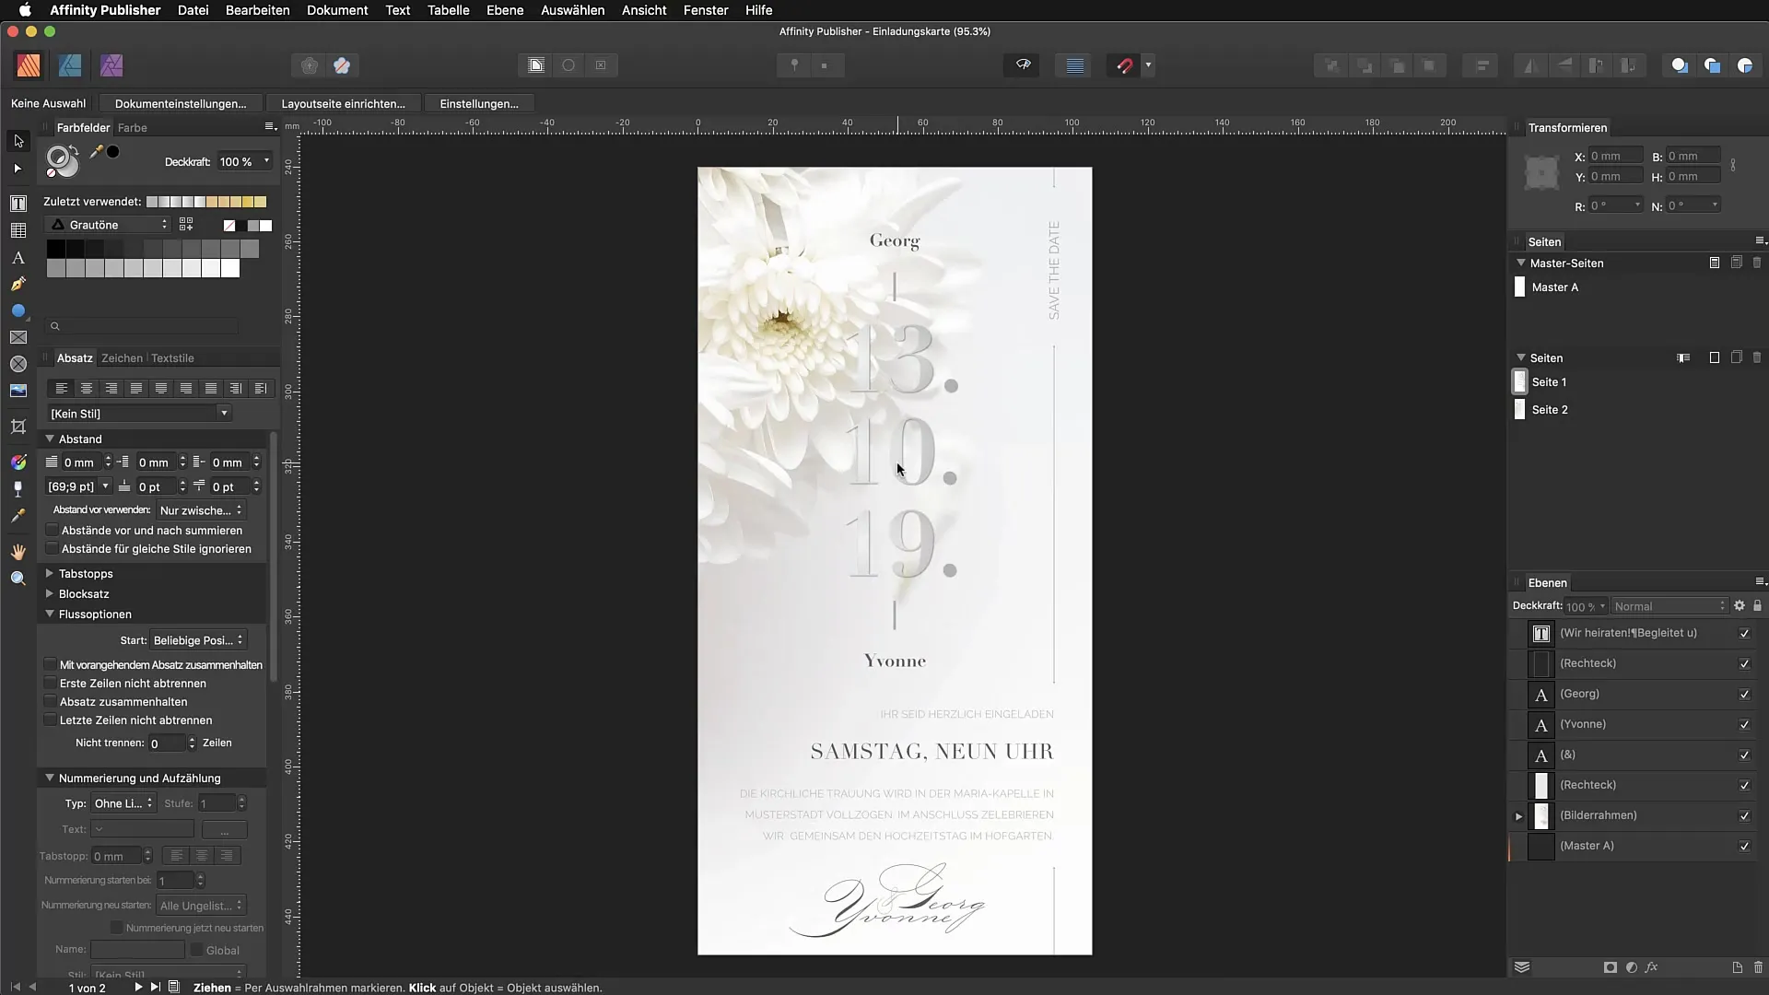The width and height of the screenshot is (1769, 995).
Task: Switch to Farbe tab
Action: click(133, 128)
